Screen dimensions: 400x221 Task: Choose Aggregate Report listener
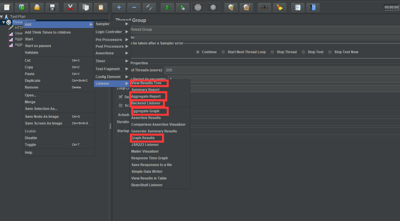(x=160, y=96)
